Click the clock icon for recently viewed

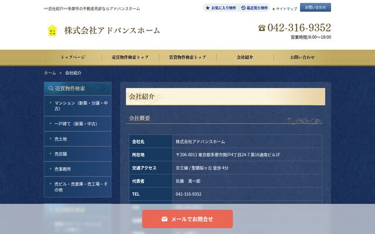click(x=243, y=8)
